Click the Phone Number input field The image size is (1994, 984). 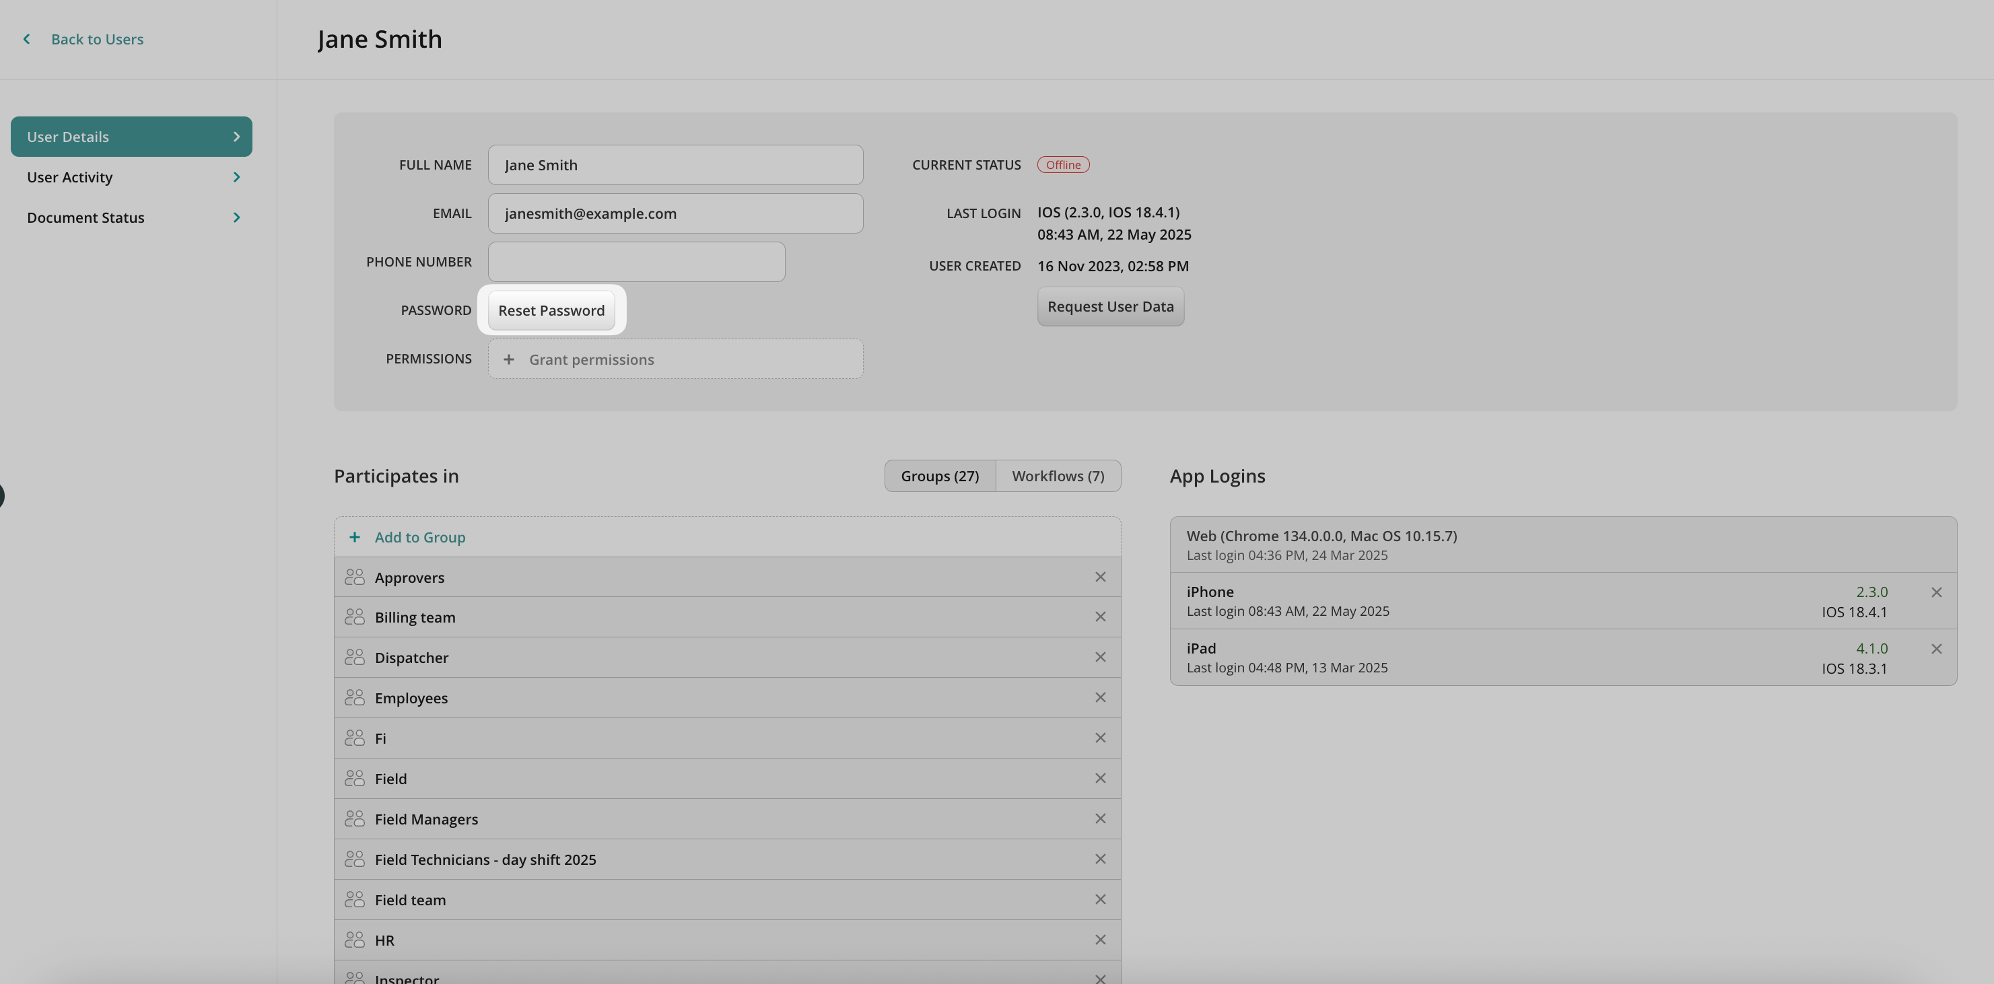click(636, 262)
